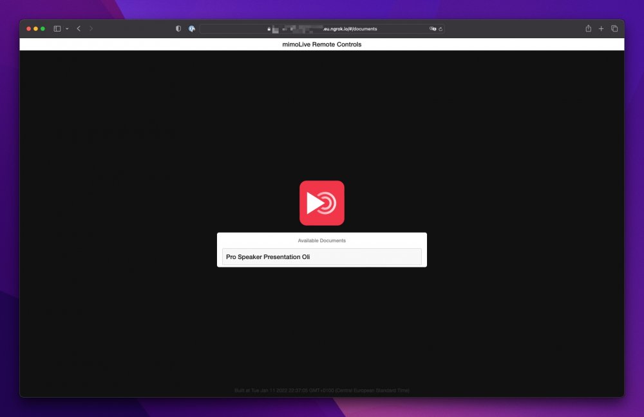The width and height of the screenshot is (644, 417).
Task: Minimize the Safari window with yellow button
Action: (x=35, y=29)
